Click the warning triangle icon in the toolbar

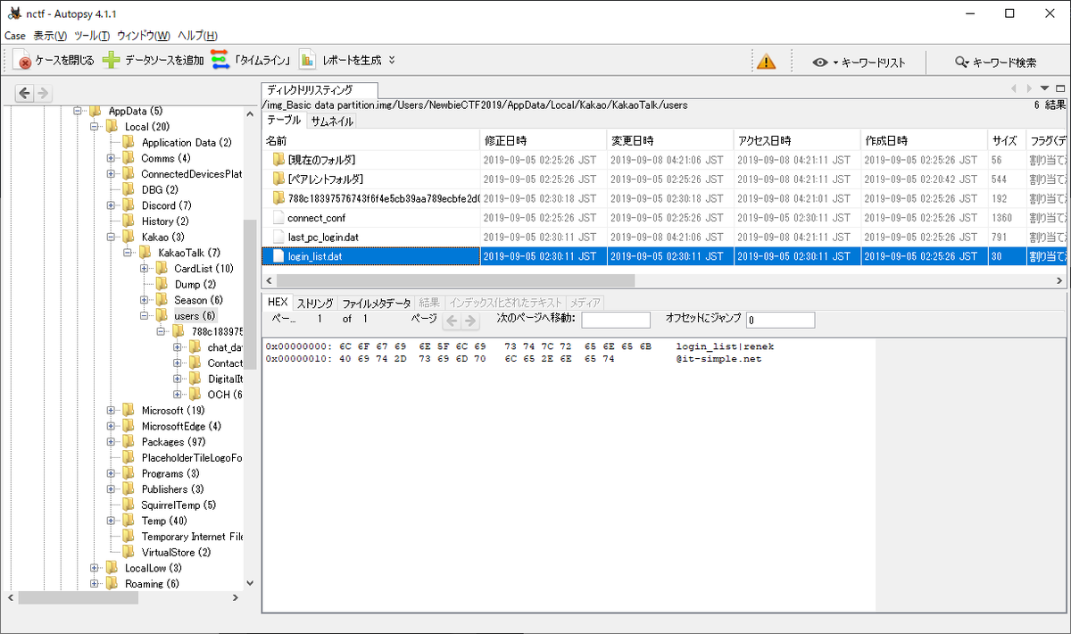click(765, 61)
